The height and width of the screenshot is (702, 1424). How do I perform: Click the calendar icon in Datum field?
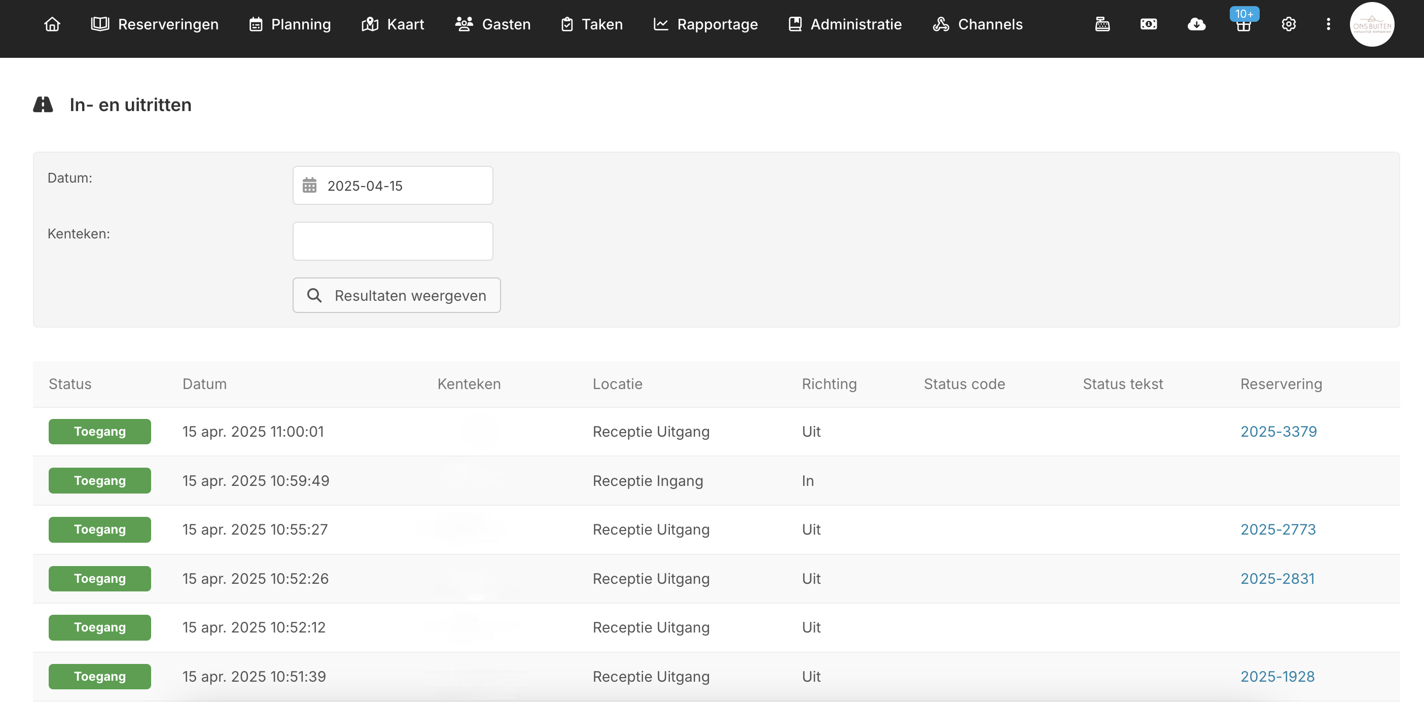pyautogui.click(x=309, y=185)
